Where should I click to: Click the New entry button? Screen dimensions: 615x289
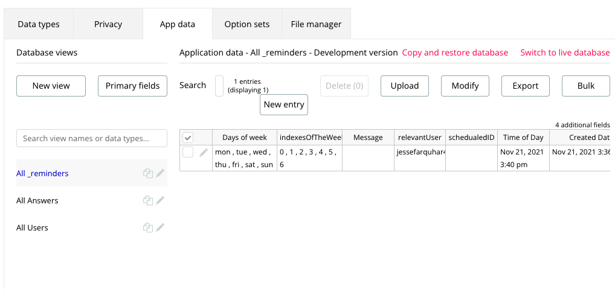[284, 104]
